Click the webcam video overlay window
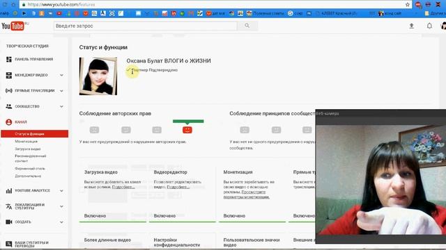This screenshot has width=446, height=250. pyautogui.click(x=380, y=176)
